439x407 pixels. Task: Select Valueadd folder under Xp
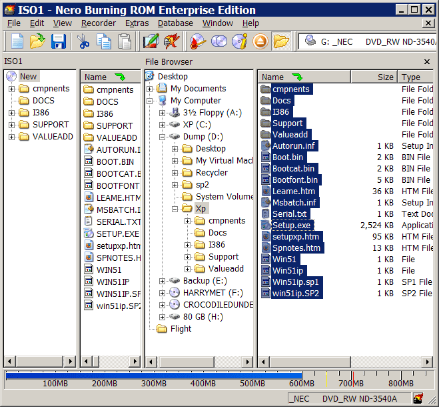226,269
